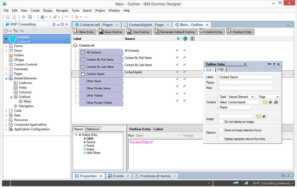Check 'Does not keep selection focus'

(221, 130)
